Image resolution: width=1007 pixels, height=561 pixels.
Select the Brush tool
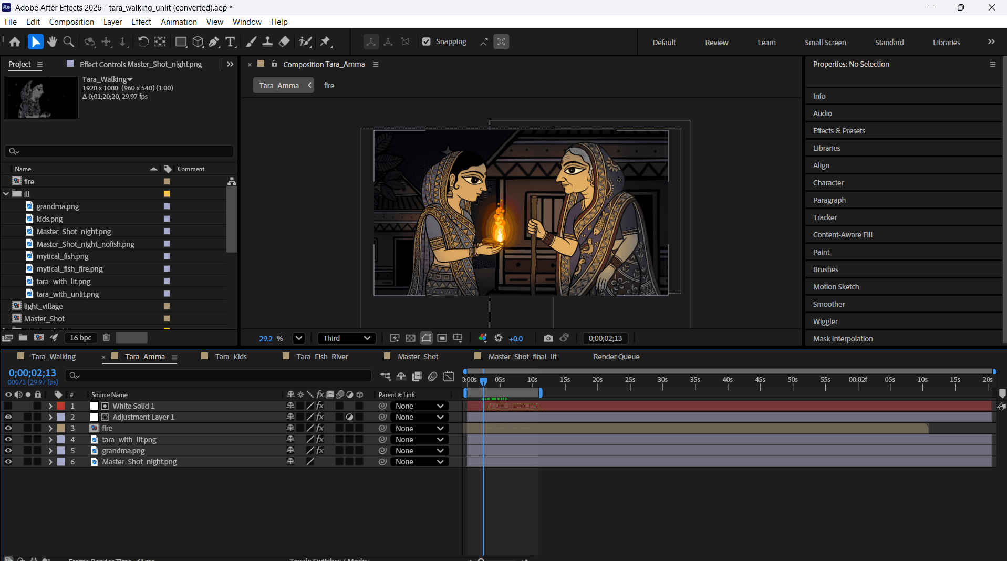pos(251,42)
